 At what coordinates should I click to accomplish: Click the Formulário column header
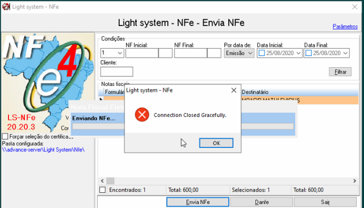click(114, 92)
